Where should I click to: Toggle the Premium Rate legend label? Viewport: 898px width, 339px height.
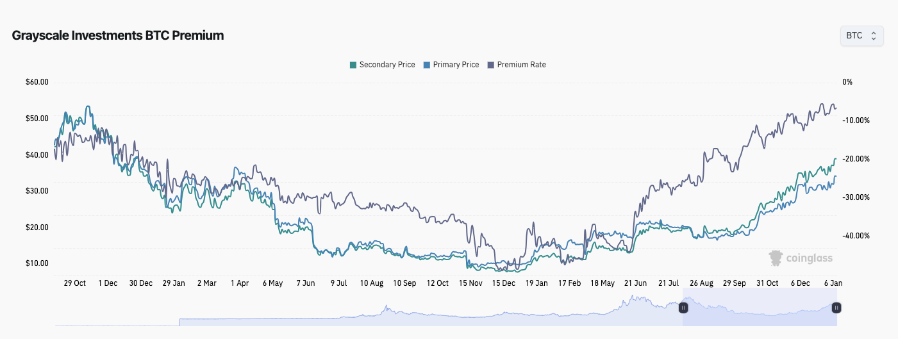click(x=521, y=65)
